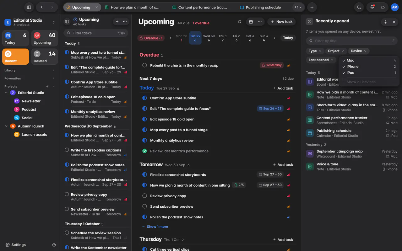Open the Project filter dropdown
The width and height of the screenshot is (402, 251).
tap(336, 51)
